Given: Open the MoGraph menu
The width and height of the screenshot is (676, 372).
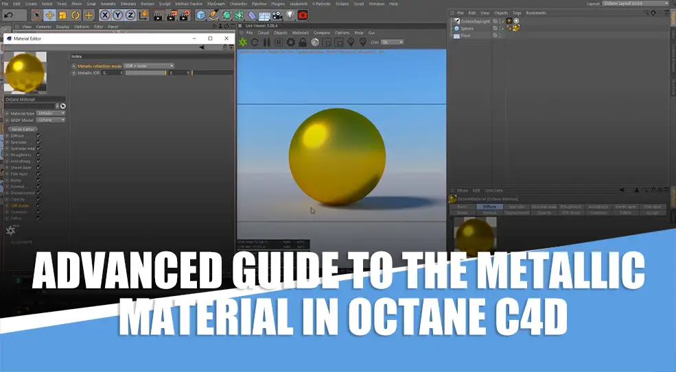Looking at the screenshot, I should (216, 4).
